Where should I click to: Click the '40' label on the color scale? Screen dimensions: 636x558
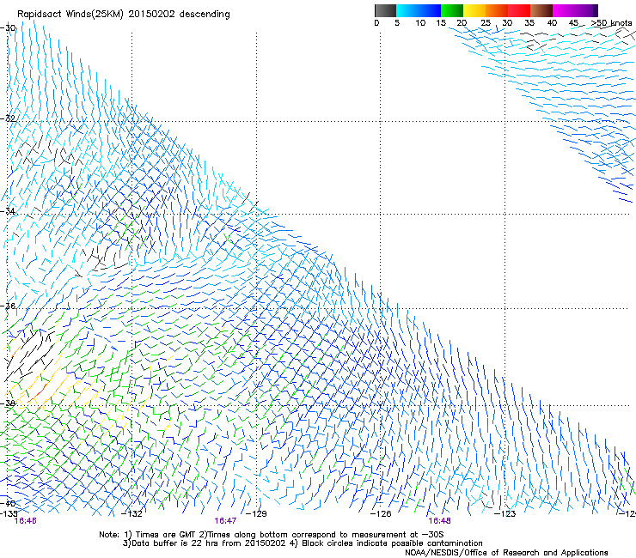coord(552,22)
